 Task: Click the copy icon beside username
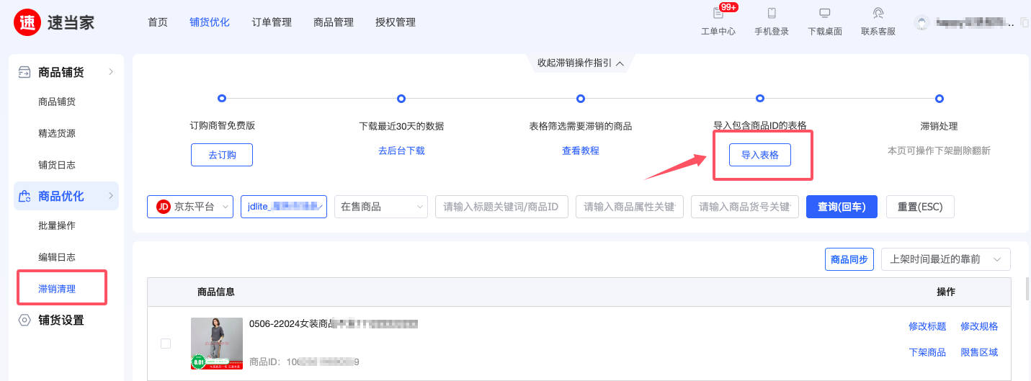1025,22
